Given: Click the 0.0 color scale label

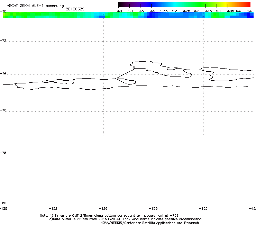Looking at the screenshot, I should click(x=239, y=11).
